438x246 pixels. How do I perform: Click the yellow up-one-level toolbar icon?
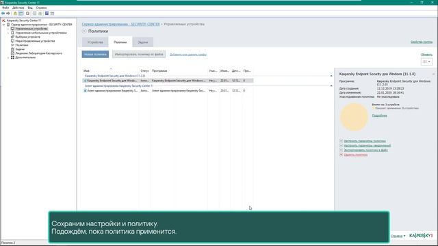(15, 14)
